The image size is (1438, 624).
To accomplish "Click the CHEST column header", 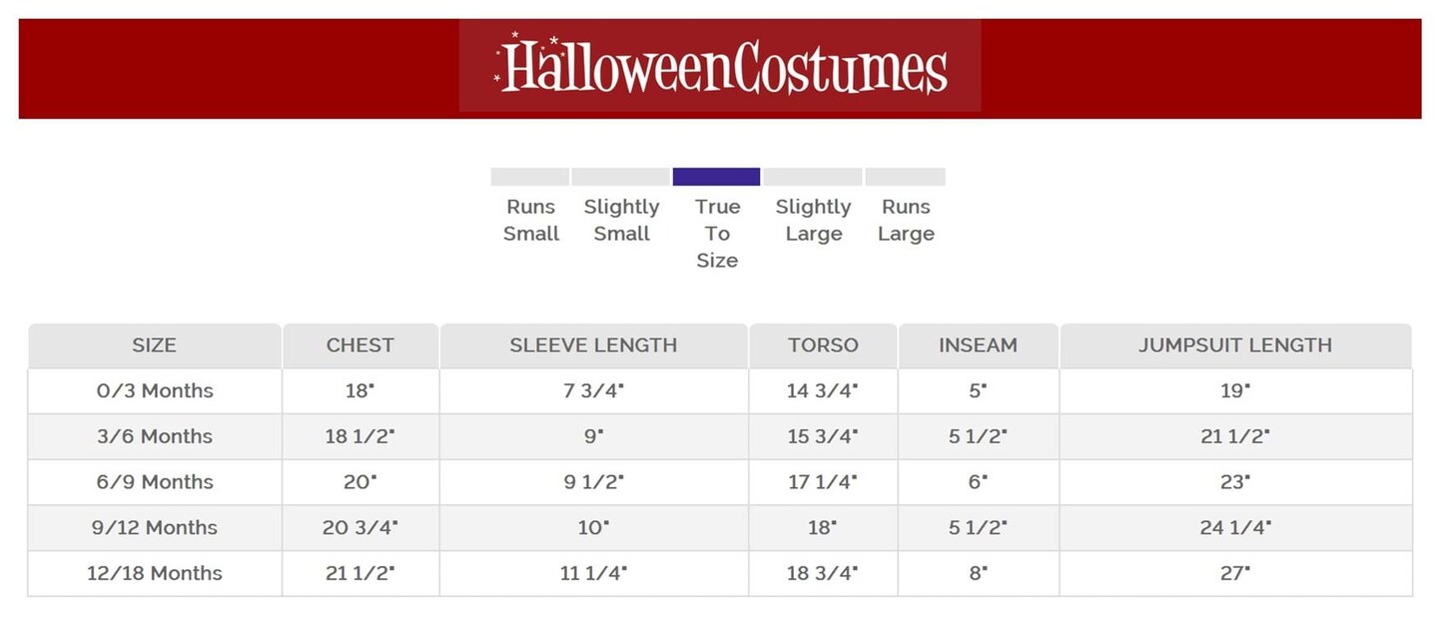I will [x=360, y=345].
